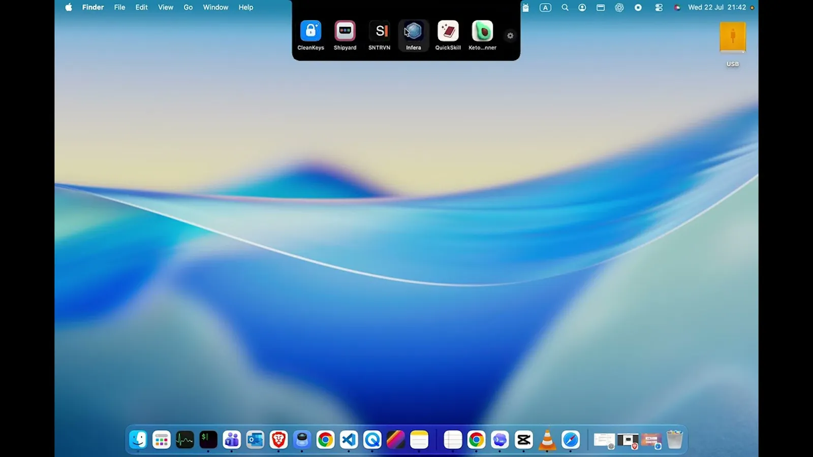Image resolution: width=813 pixels, height=457 pixels.
Task: Open the Window menu
Action: [x=215, y=7]
